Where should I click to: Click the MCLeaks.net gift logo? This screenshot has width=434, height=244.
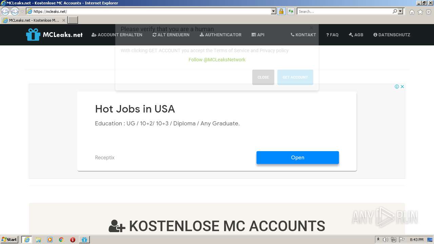[54, 35]
